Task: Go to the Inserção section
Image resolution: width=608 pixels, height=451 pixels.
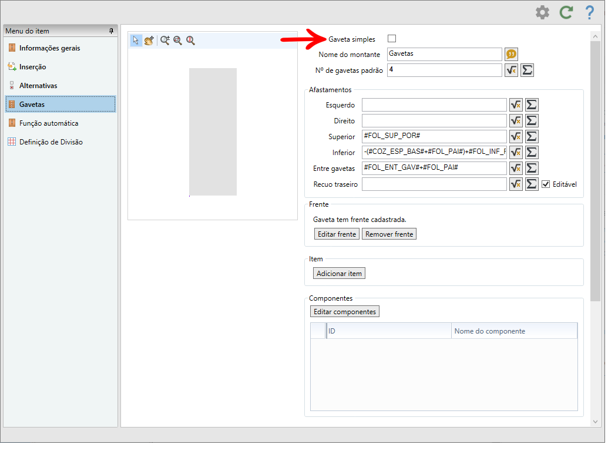Action: 61,67
